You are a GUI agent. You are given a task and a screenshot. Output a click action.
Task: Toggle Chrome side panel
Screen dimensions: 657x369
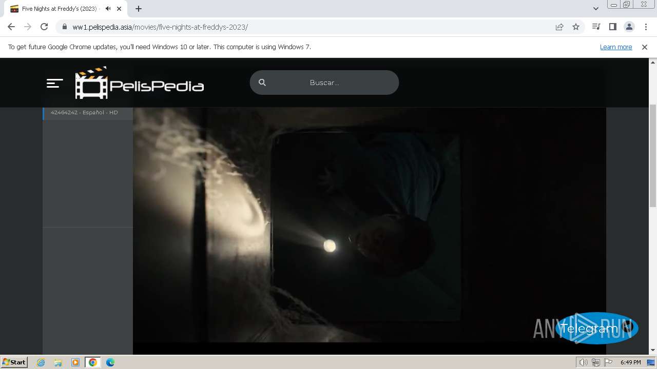tap(612, 27)
